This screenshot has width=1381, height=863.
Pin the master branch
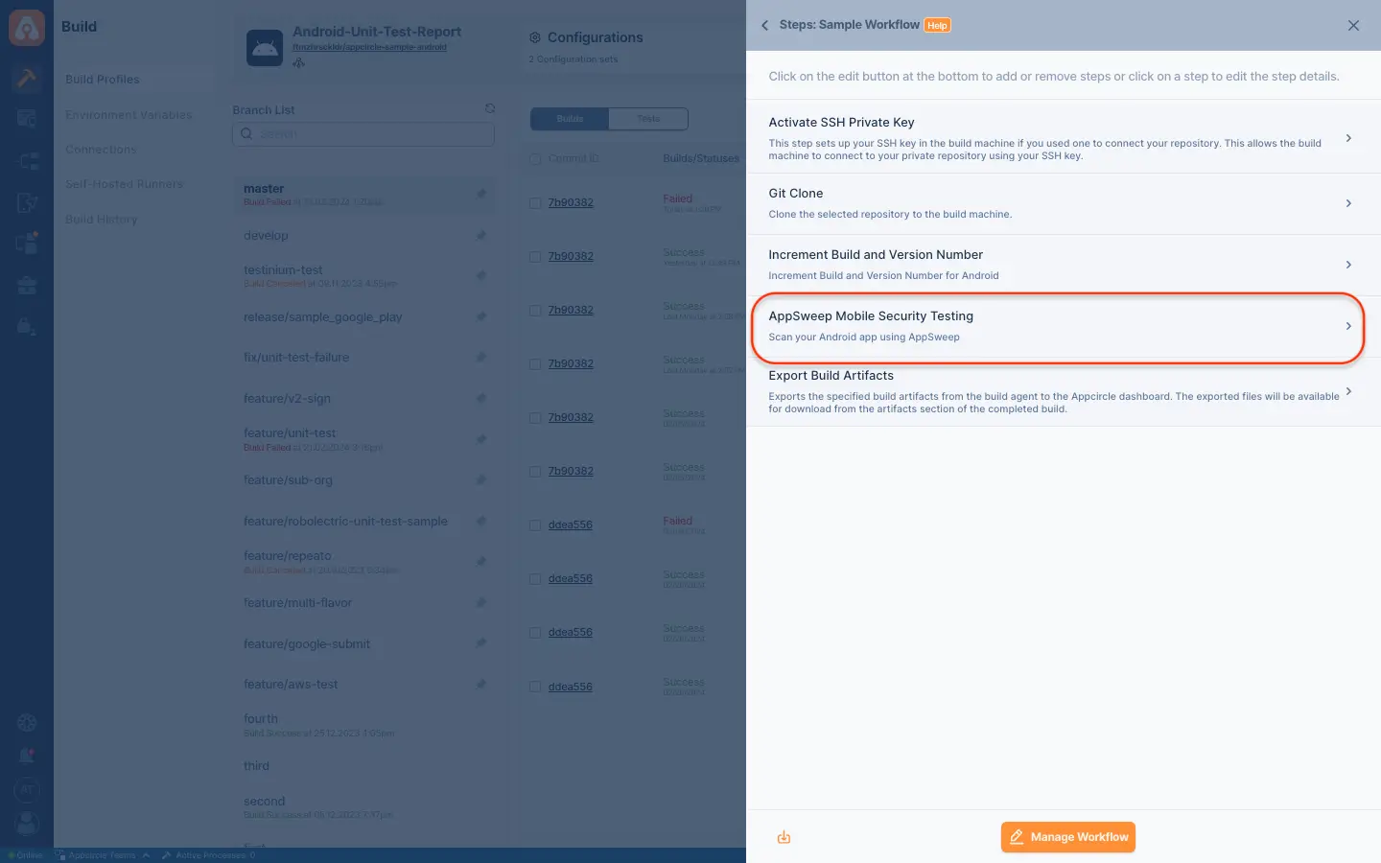tap(481, 194)
